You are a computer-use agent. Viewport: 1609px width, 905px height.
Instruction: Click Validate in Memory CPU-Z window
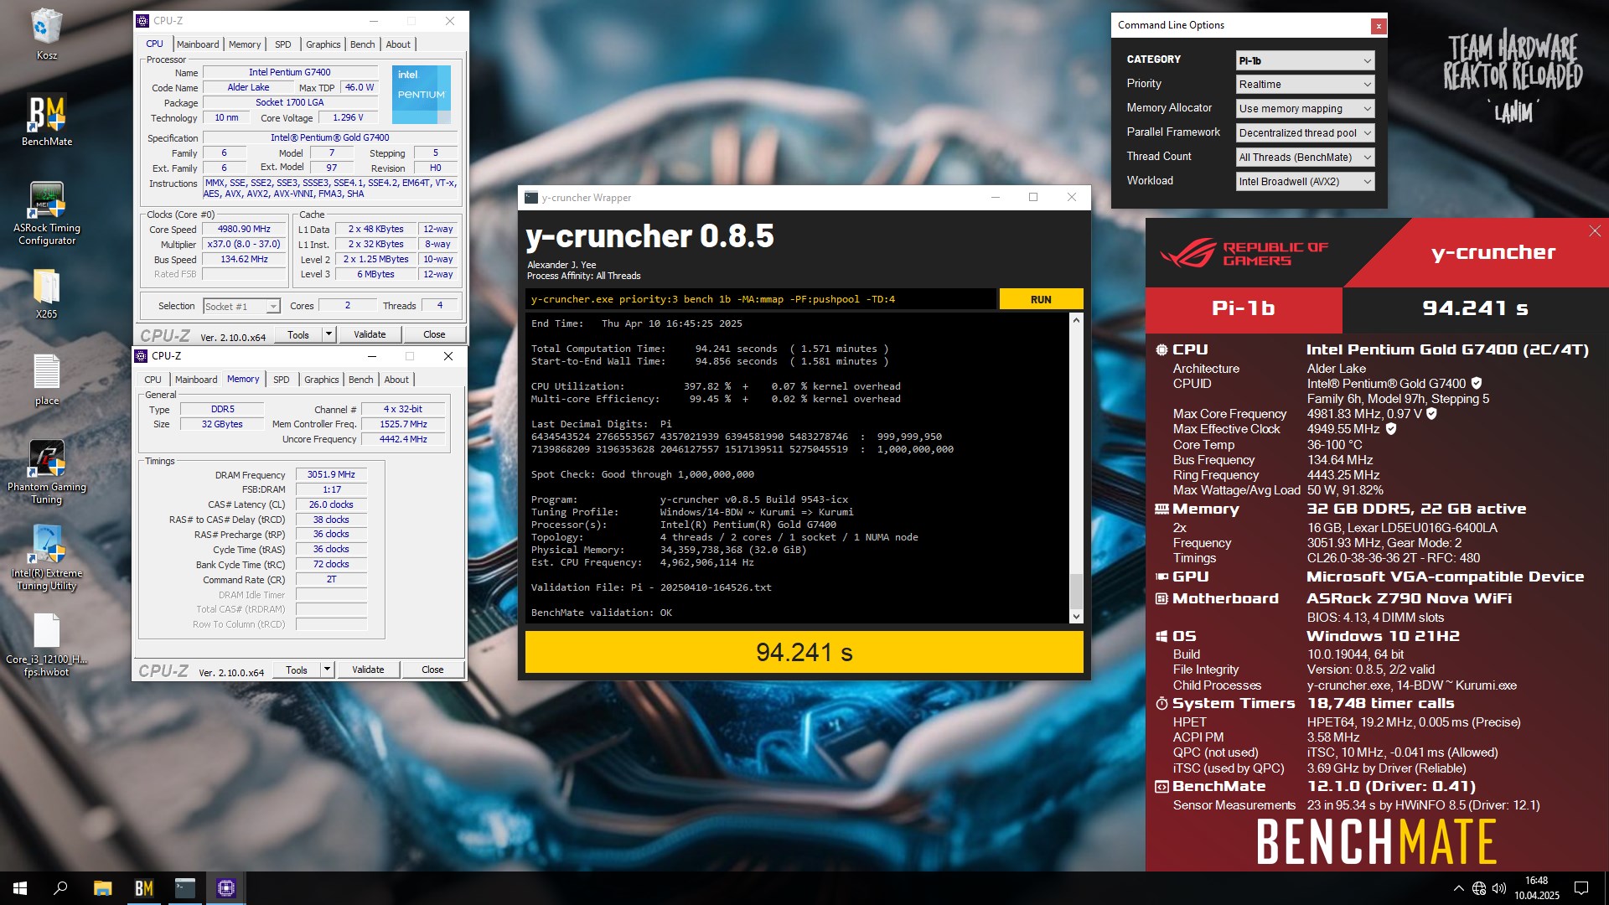tap(368, 670)
